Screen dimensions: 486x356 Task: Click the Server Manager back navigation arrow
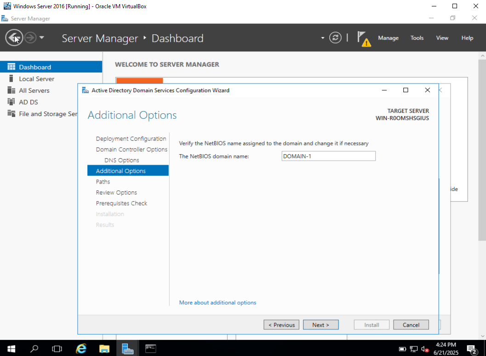coord(14,38)
